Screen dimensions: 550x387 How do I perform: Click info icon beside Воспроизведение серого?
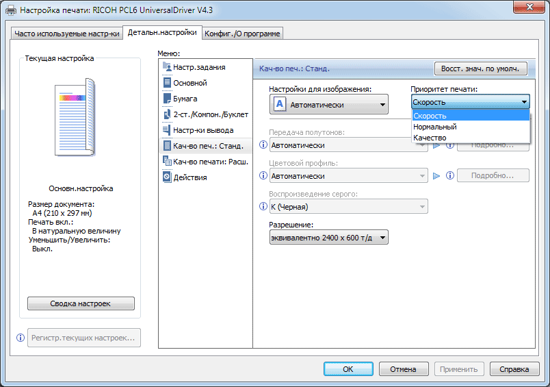(x=263, y=207)
